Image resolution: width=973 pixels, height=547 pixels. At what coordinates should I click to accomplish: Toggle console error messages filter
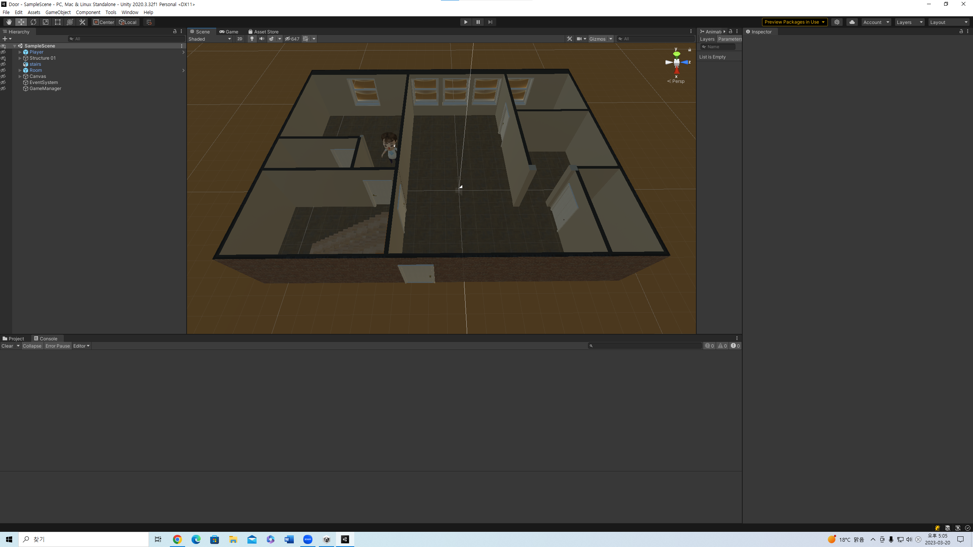735,346
